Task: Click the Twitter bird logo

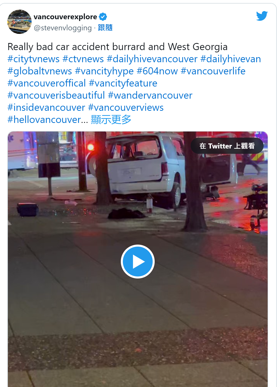Action: pyautogui.click(x=262, y=16)
